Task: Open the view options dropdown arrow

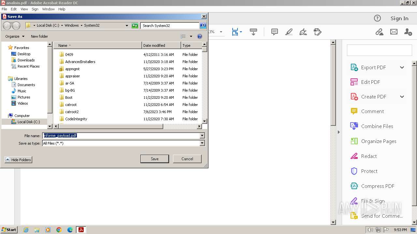Action: point(191,36)
